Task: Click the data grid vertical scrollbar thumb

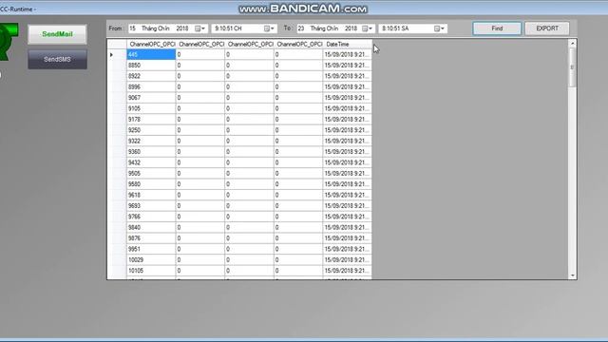Action: (x=572, y=67)
